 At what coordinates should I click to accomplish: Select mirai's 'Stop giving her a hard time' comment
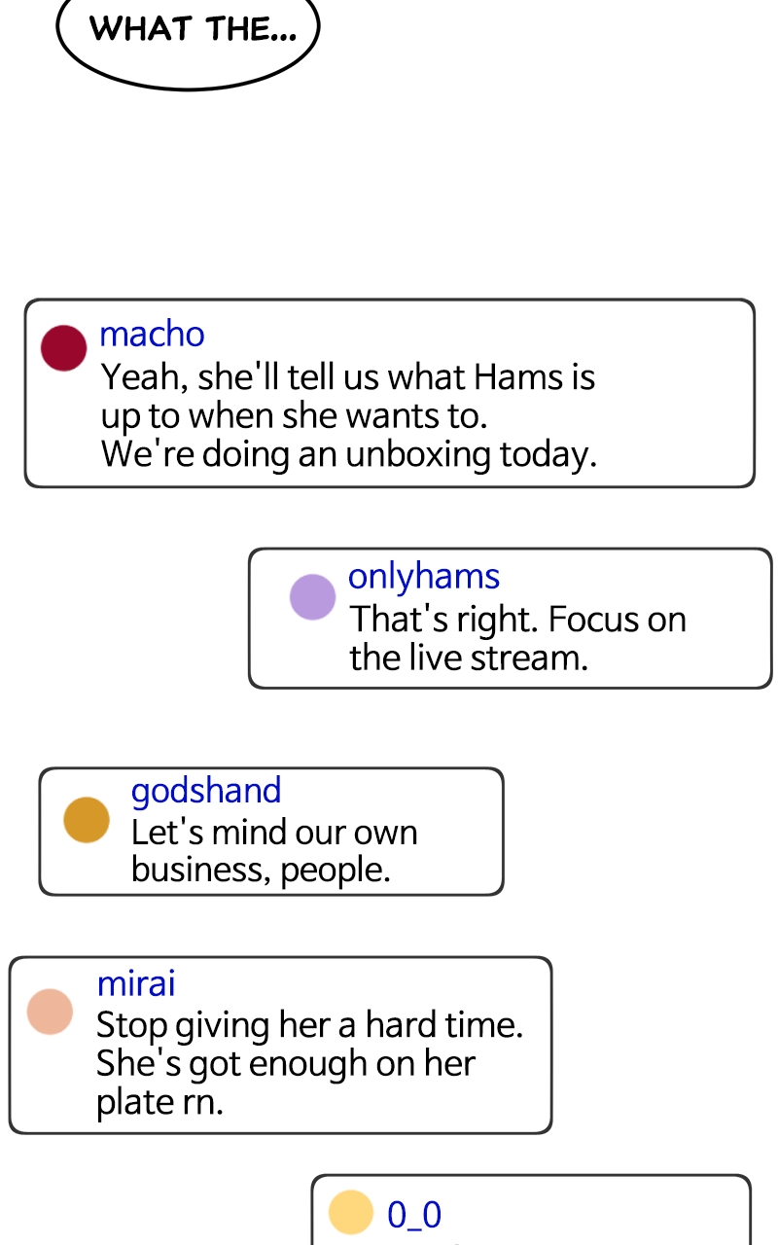[280, 1045]
